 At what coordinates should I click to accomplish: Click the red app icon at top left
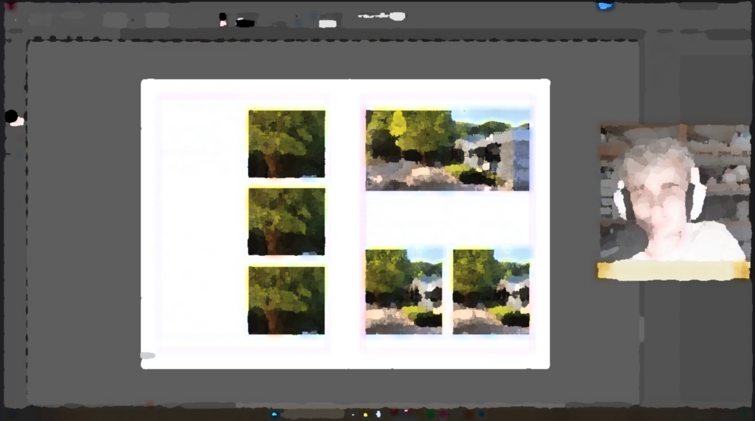pos(11,7)
